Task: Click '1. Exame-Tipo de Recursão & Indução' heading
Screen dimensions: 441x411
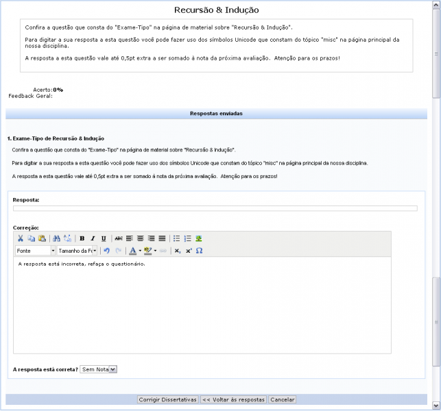Action: (56, 138)
